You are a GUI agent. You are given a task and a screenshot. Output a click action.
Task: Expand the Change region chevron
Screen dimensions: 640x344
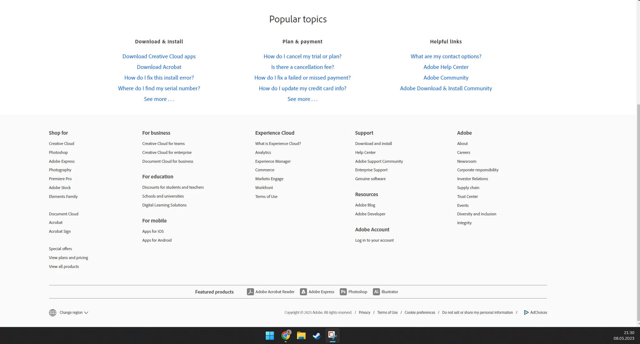(x=86, y=313)
